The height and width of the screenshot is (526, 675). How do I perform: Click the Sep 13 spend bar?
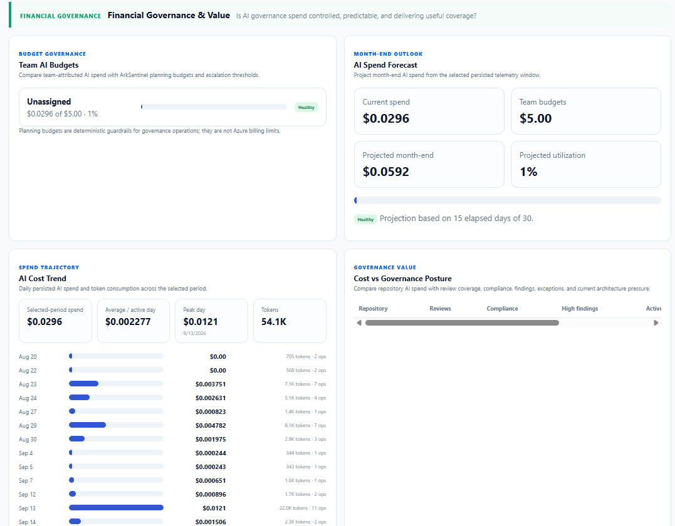(x=116, y=507)
